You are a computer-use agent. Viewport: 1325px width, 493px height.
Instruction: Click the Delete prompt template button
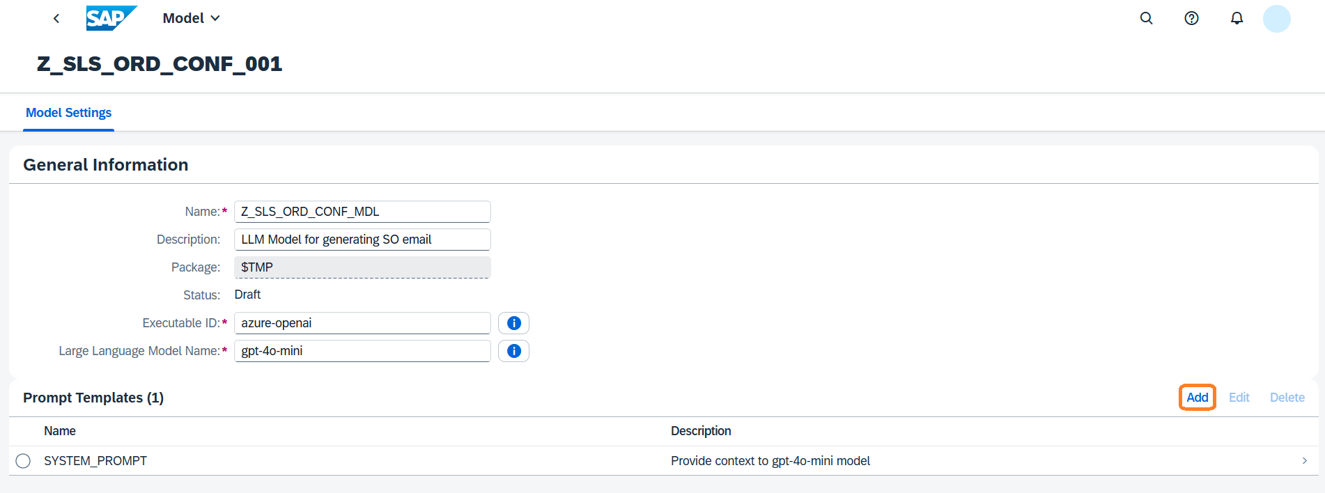point(1287,398)
